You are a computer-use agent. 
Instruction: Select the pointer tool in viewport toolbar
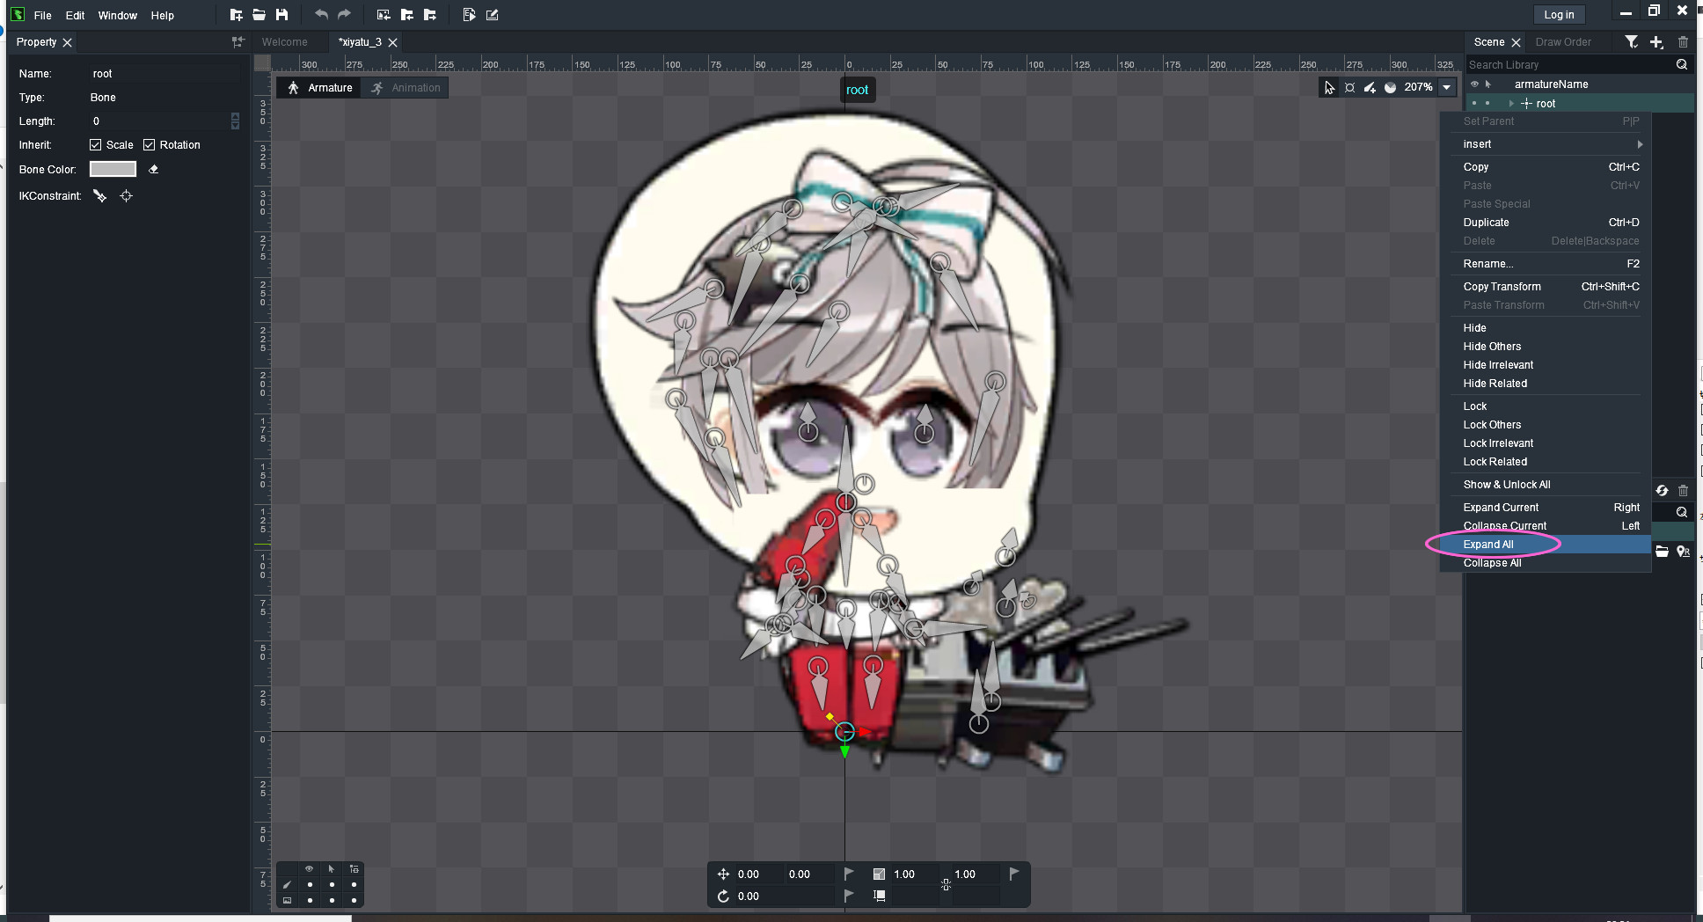pos(1329,87)
